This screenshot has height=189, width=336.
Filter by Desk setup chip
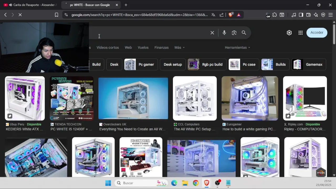pyautogui.click(x=173, y=64)
